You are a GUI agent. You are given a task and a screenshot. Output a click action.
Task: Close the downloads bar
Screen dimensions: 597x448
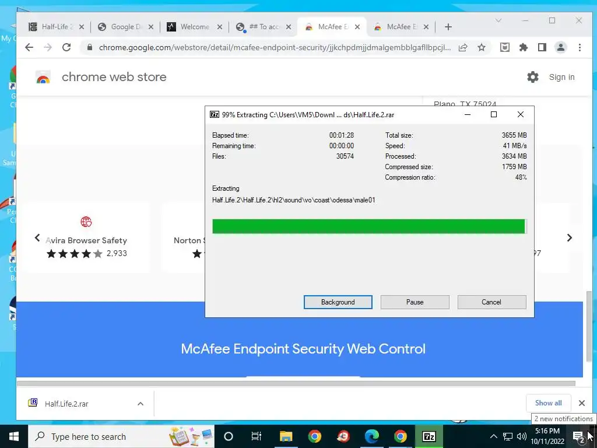click(582, 403)
